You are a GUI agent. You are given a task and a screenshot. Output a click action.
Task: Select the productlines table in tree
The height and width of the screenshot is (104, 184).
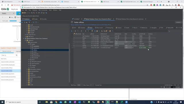pos(37,56)
